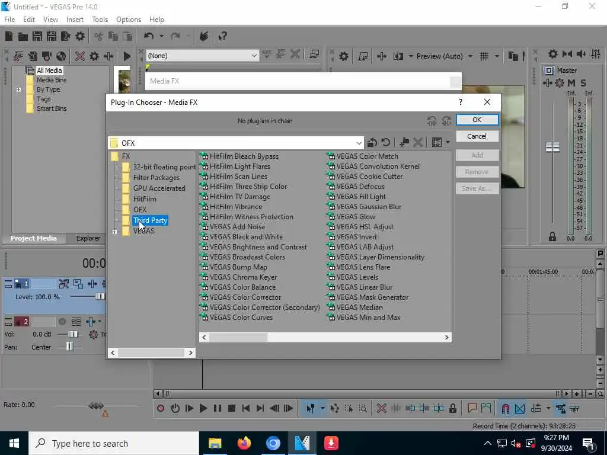Select VEGAS Gaussian Blur plug-in

click(x=369, y=207)
